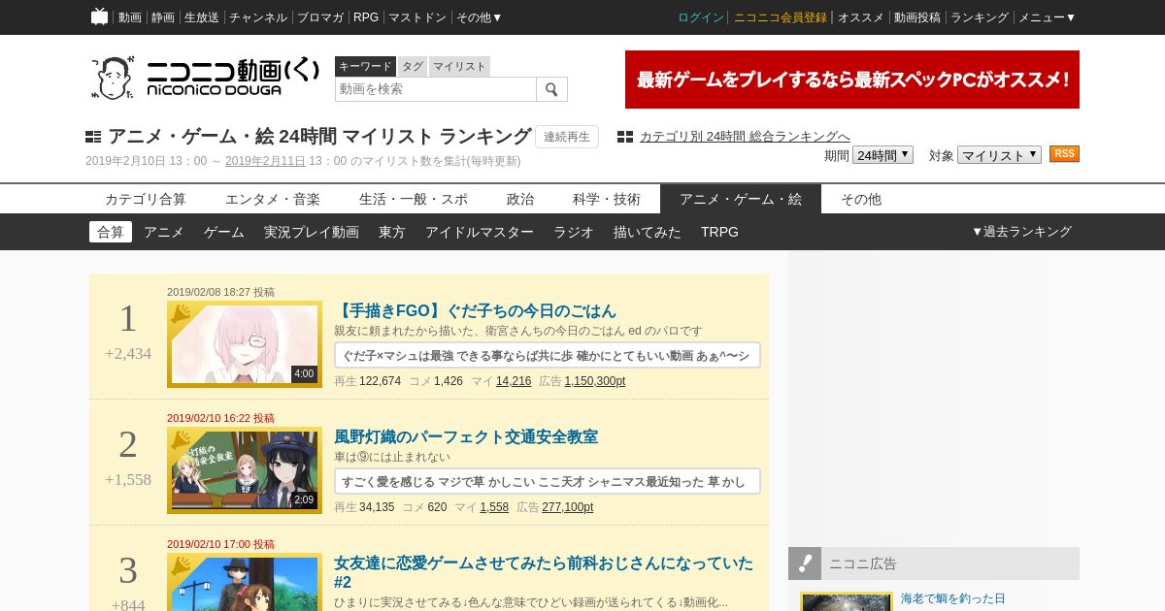Viewport: 1165px width, 611px height.
Task: Select 描いてみた subcategory
Action: 648,232
